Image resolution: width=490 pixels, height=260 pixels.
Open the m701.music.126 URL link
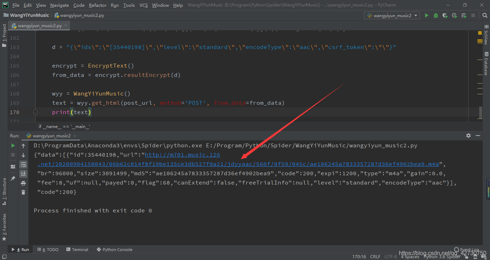(182, 155)
